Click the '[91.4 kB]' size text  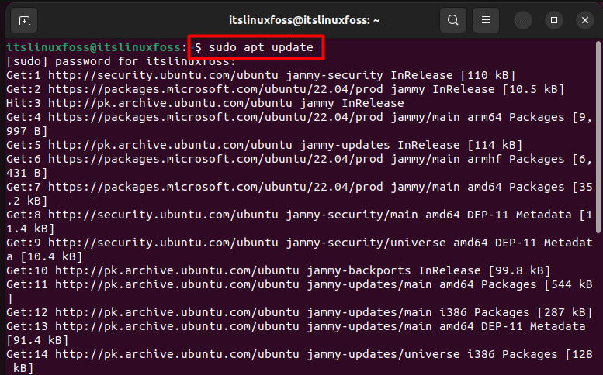tap(37, 340)
